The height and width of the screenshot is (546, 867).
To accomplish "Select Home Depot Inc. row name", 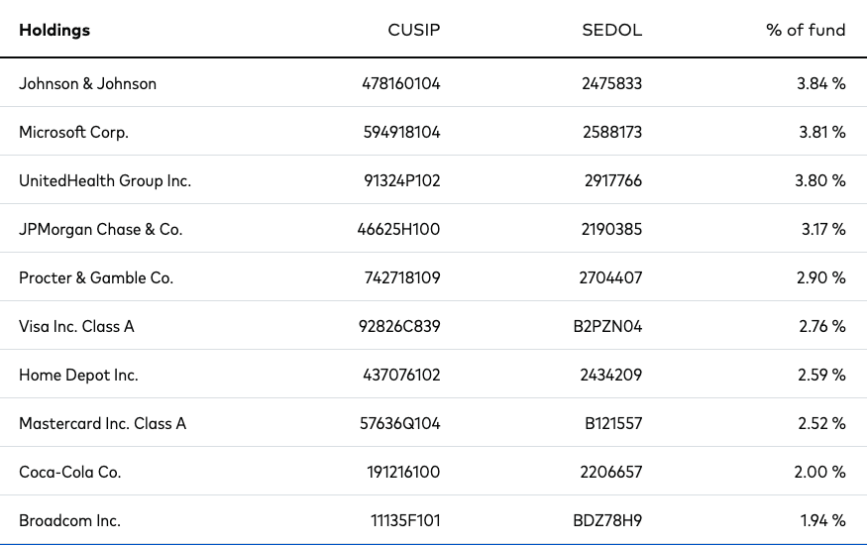I will [x=78, y=375].
